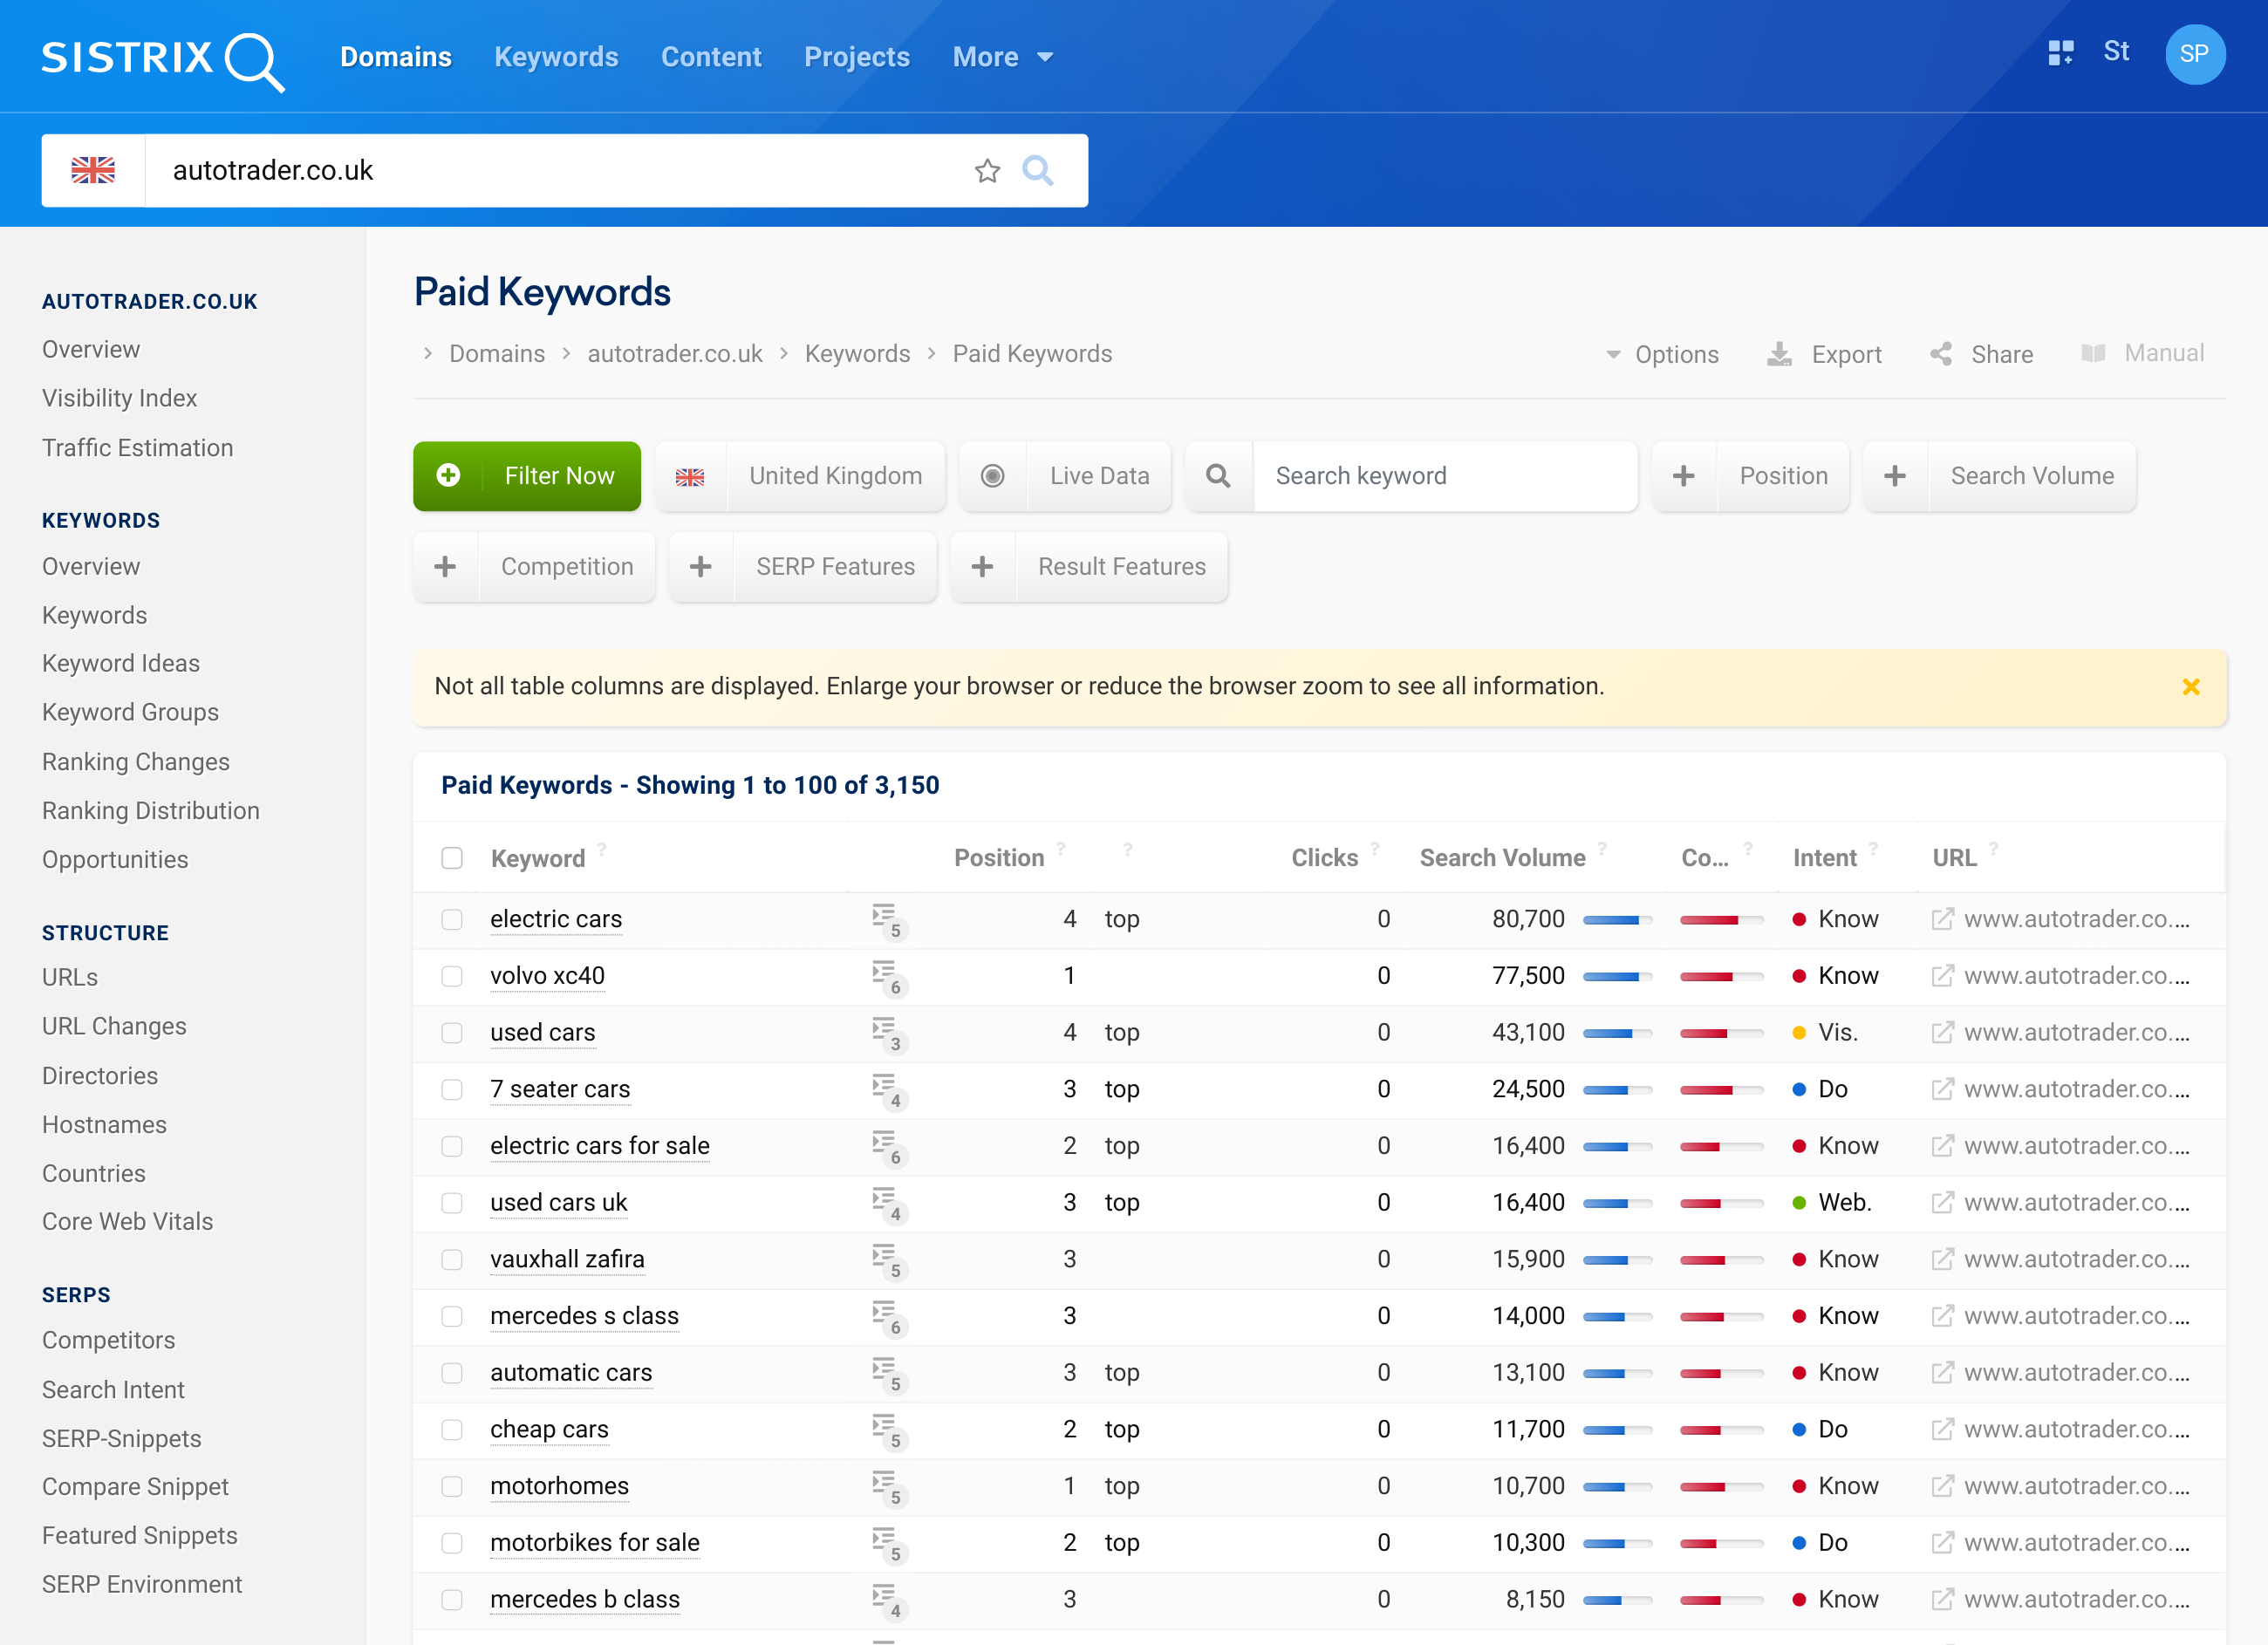The width and height of the screenshot is (2268, 1645).
Task: Click red competition bar for volvo xc40
Action: tap(1721, 977)
